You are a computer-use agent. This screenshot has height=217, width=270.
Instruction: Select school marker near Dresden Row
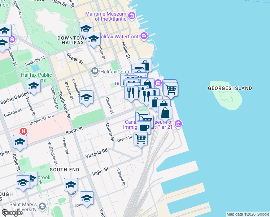click(86, 97)
